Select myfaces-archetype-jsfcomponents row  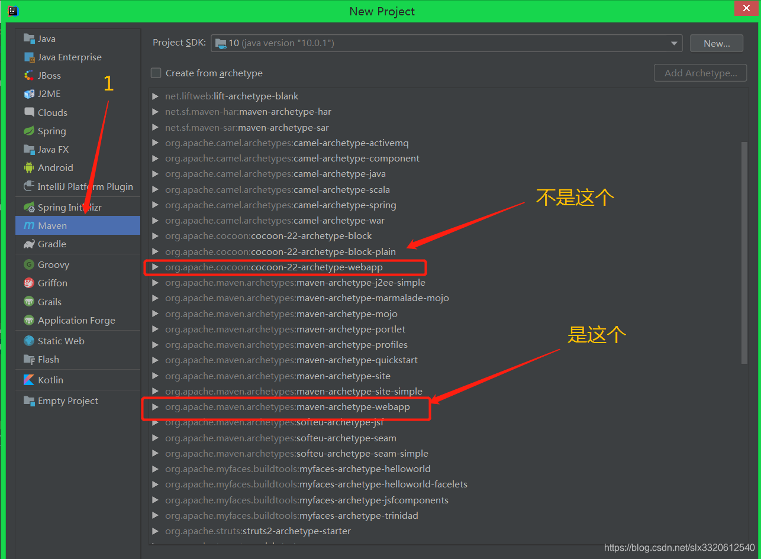(448, 500)
